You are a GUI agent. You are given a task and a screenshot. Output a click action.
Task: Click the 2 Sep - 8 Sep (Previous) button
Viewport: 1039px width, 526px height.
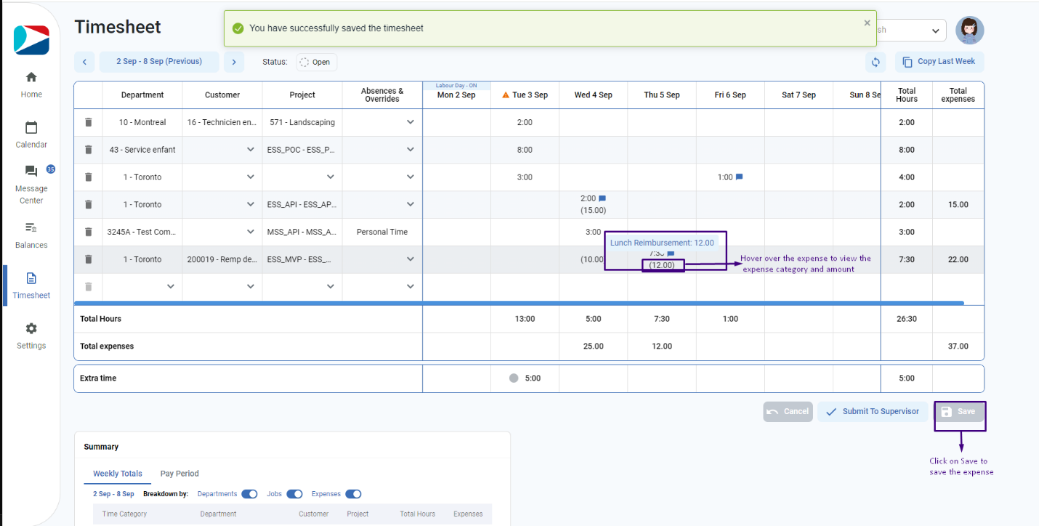(x=159, y=62)
